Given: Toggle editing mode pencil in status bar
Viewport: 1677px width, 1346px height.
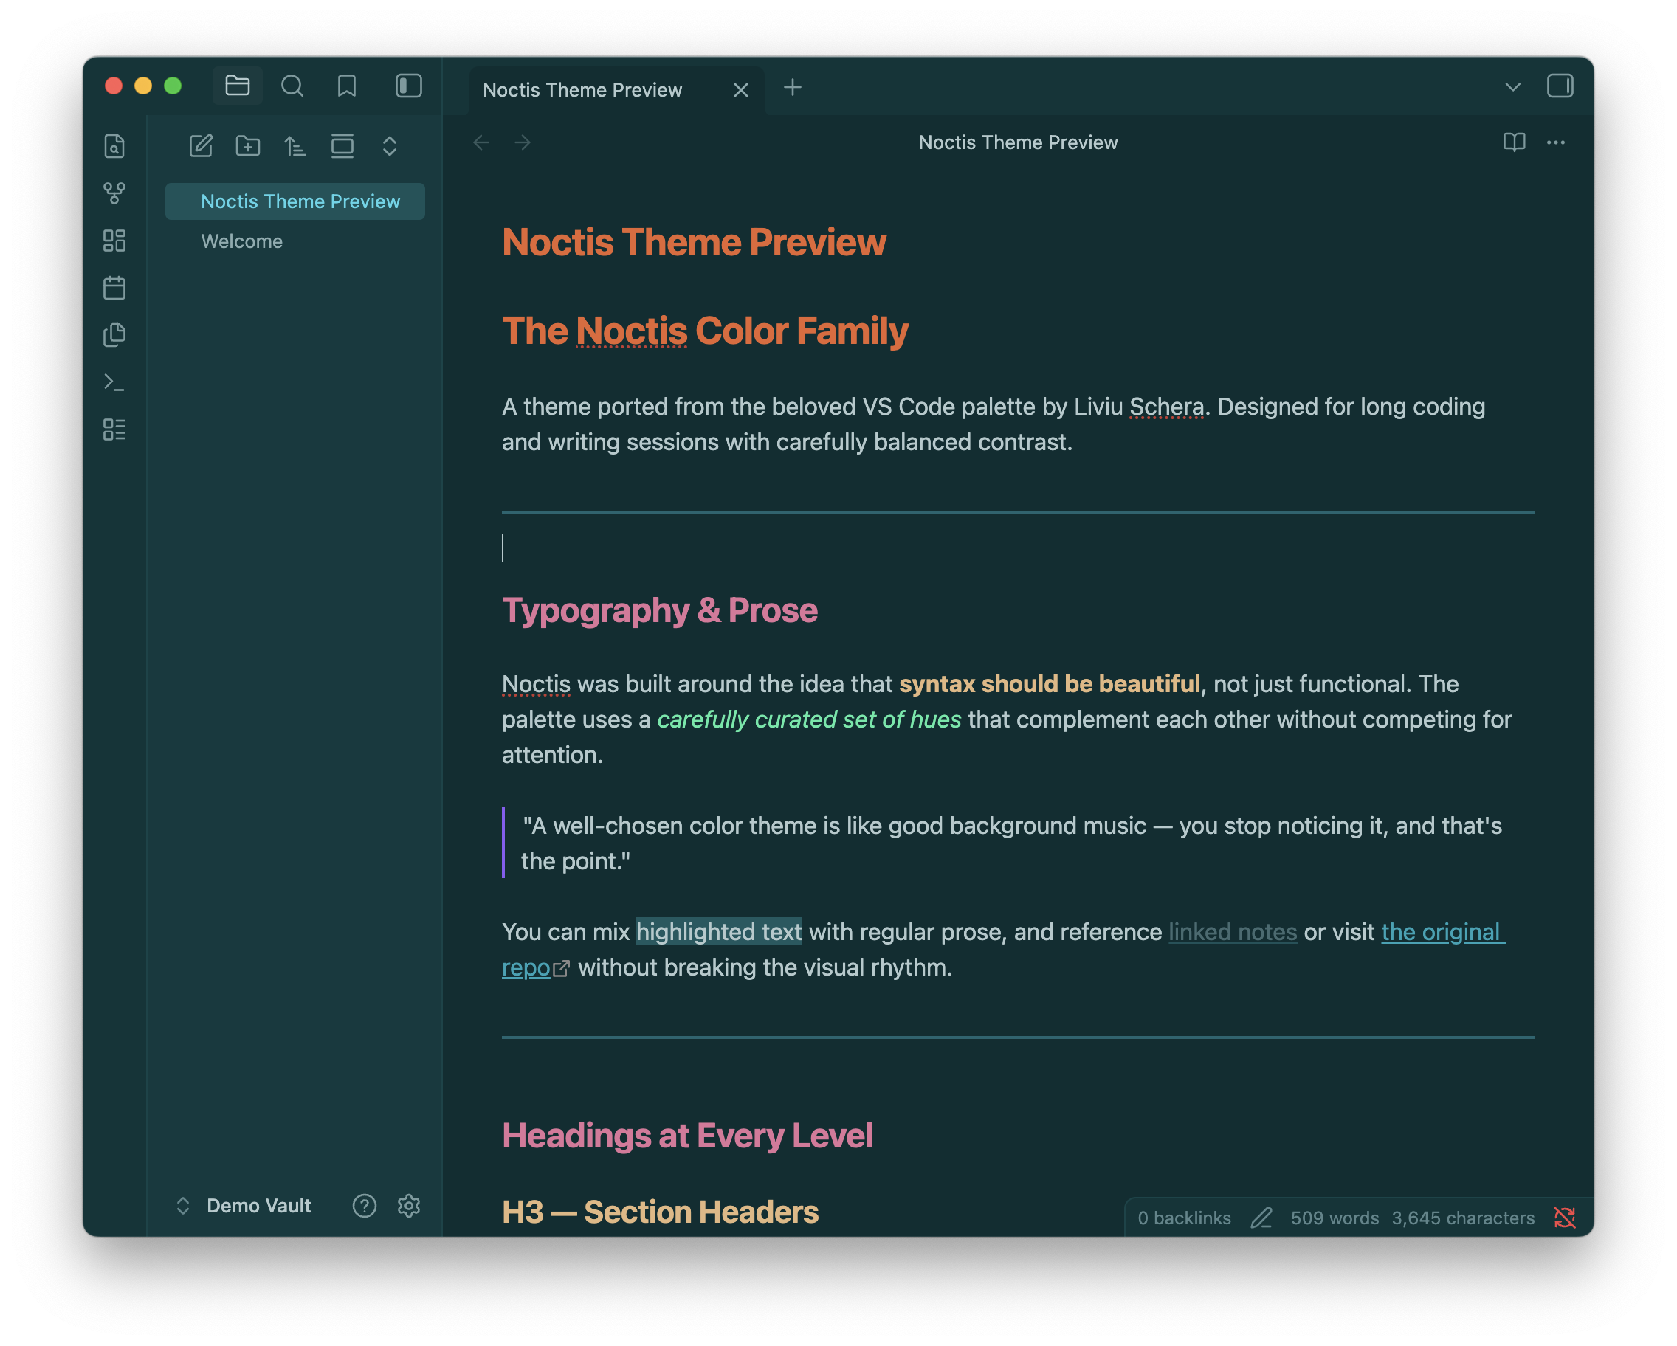Looking at the screenshot, I should (1261, 1218).
